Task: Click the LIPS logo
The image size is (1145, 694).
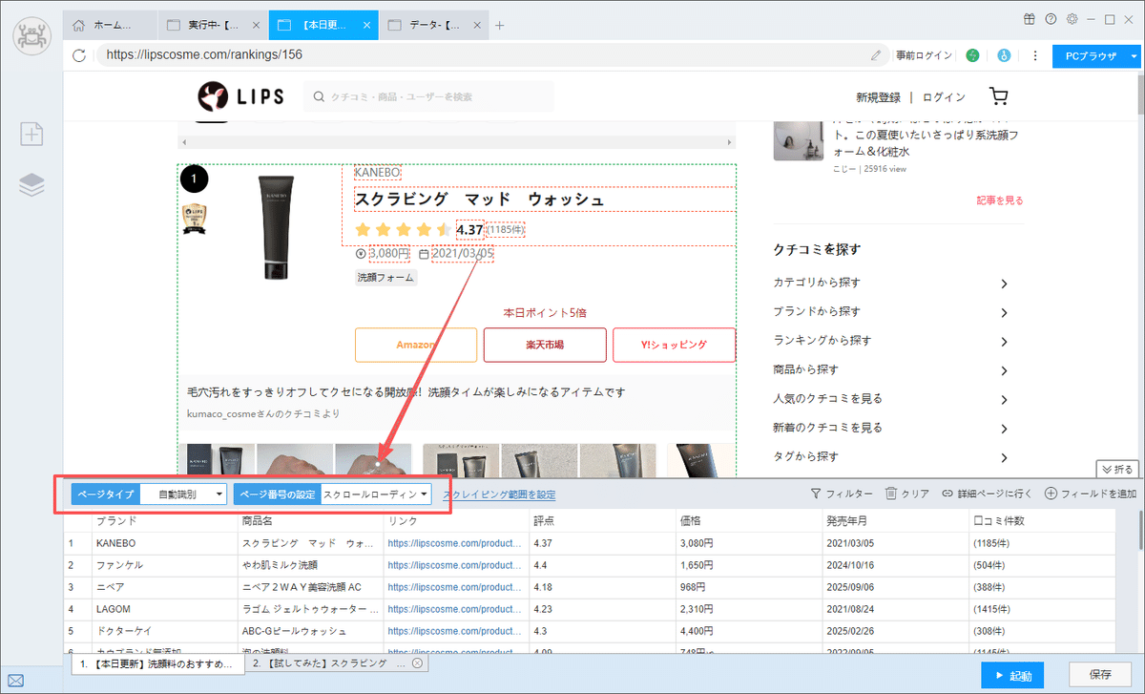Action: (242, 96)
